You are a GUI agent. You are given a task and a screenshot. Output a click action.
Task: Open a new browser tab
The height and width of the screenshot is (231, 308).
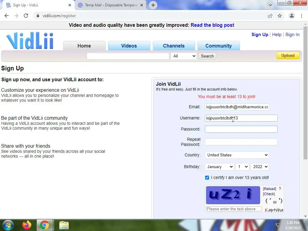(x=153, y=5)
